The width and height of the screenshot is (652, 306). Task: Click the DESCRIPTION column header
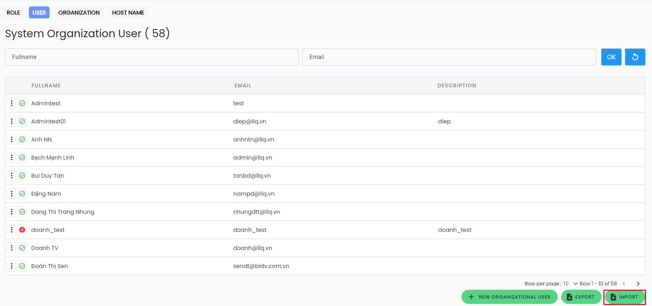click(x=457, y=85)
